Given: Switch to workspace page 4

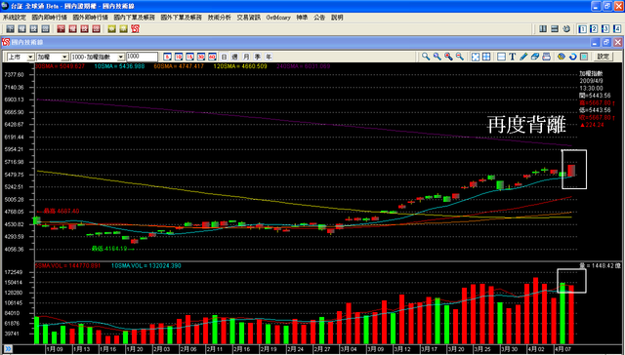Looking at the screenshot, I should tap(617, 29).
